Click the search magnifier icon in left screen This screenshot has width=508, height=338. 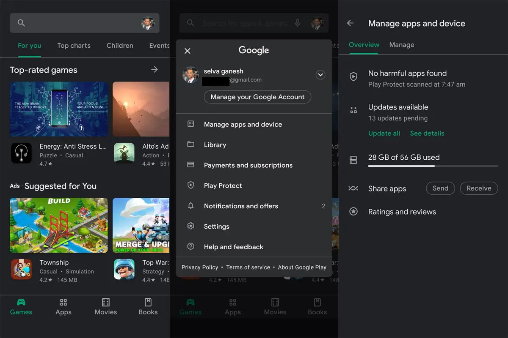coord(21,23)
